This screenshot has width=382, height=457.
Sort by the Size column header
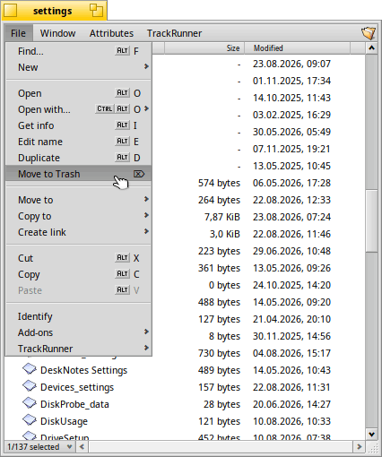pyautogui.click(x=204, y=48)
